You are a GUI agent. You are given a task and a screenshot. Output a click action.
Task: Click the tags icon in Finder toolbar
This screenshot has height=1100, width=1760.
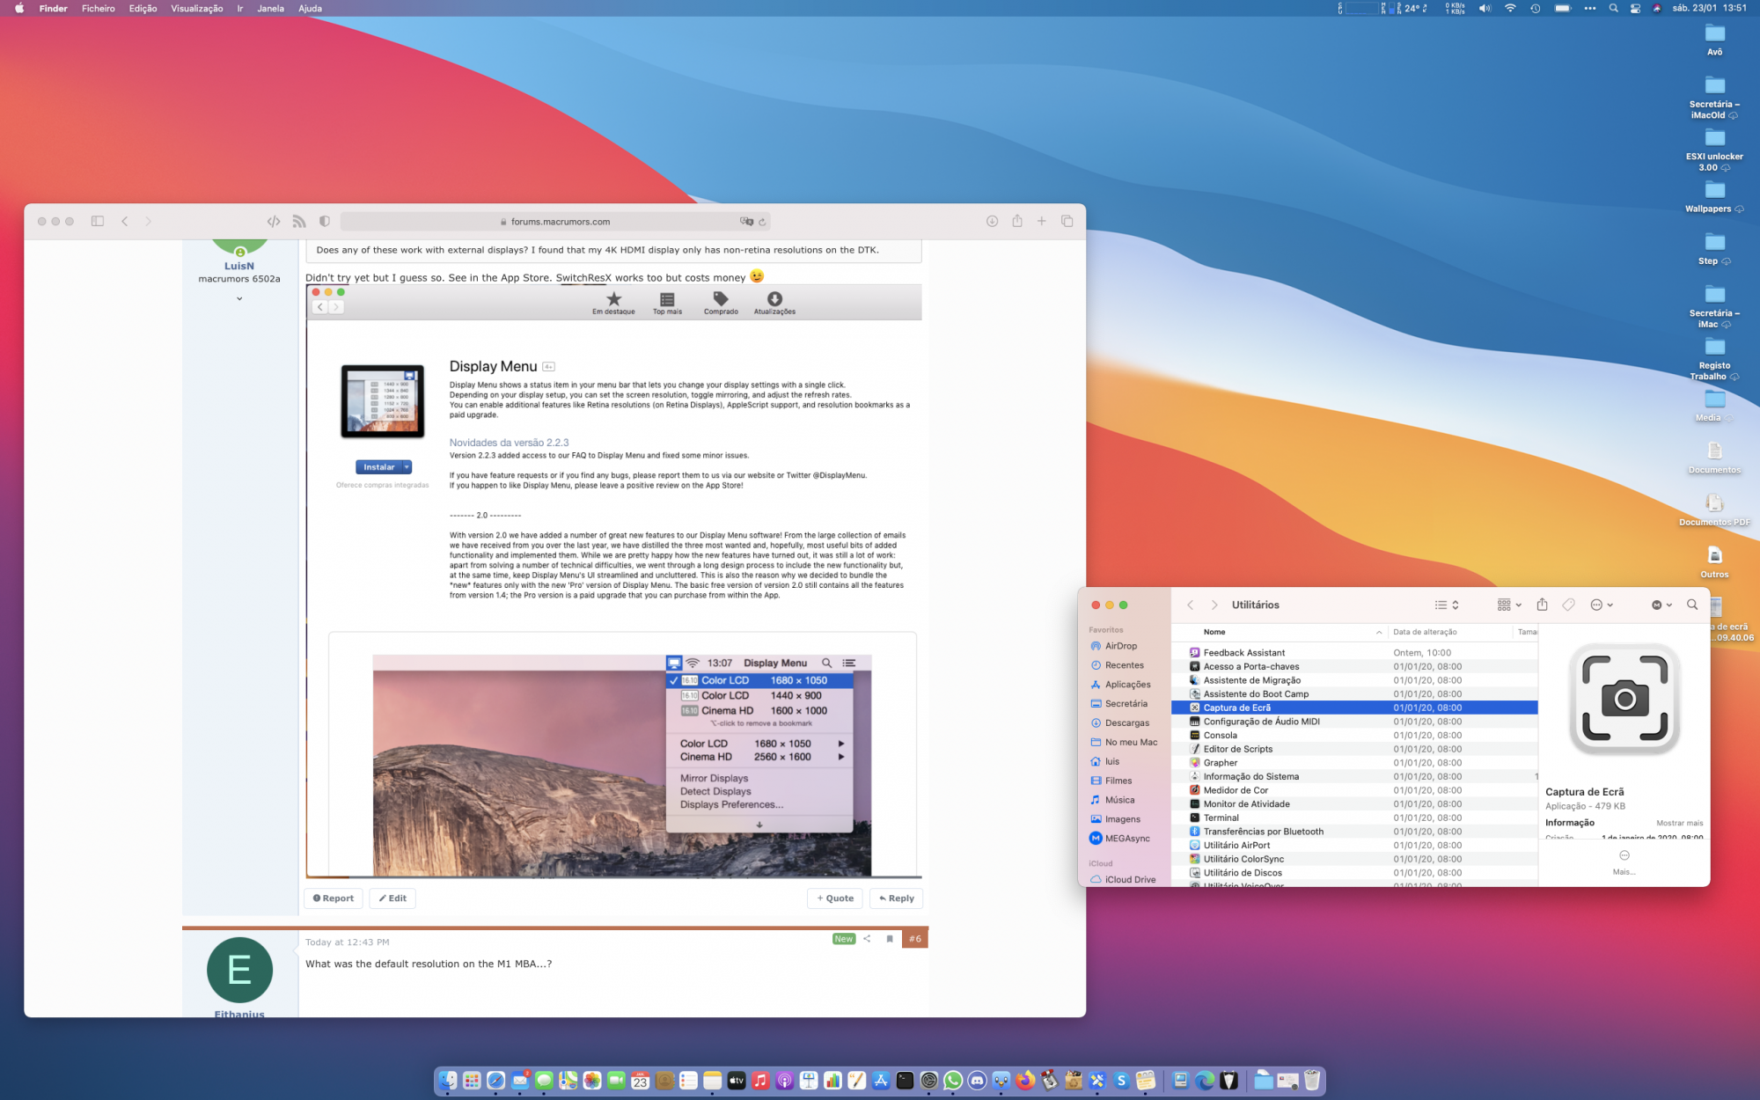(x=1568, y=605)
